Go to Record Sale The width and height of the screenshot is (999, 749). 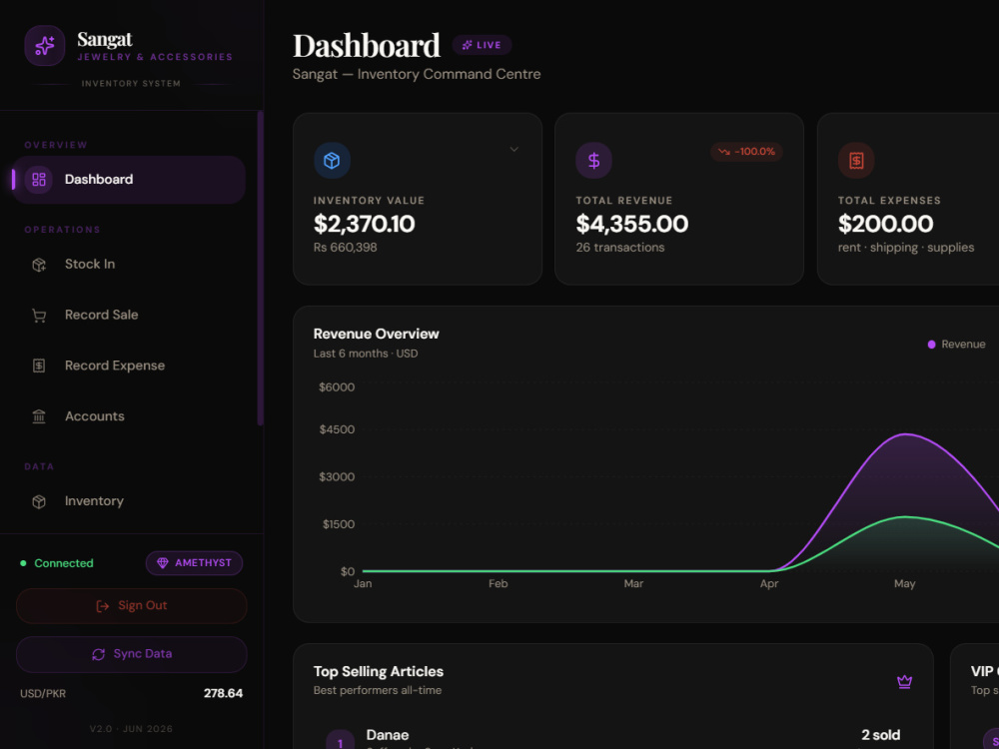(129, 315)
